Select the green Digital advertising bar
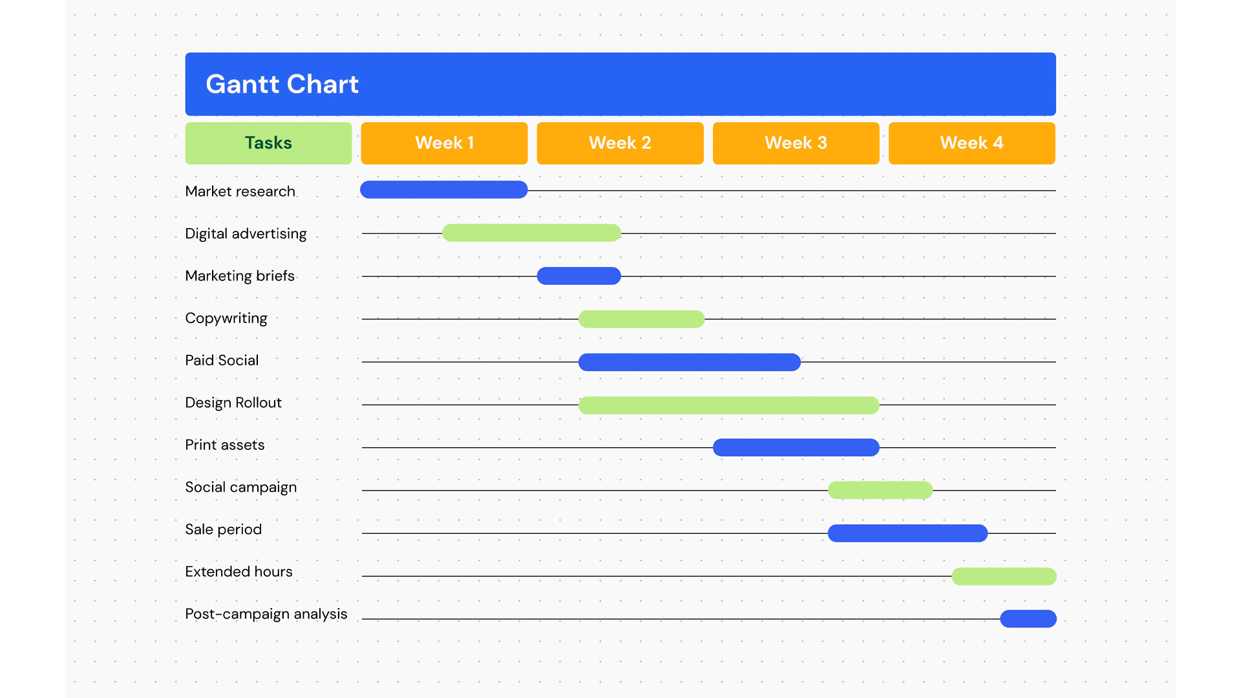 pyautogui.click(x=531, y=233)
